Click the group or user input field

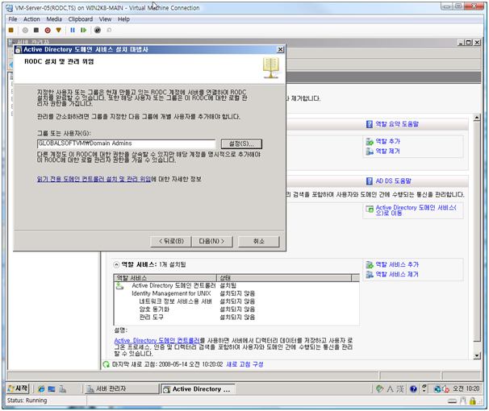(x=126, y=143)
